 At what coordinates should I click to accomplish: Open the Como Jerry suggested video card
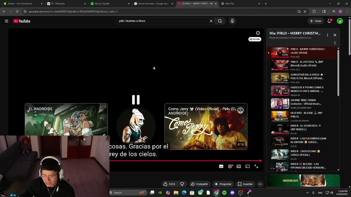(206, 126)
